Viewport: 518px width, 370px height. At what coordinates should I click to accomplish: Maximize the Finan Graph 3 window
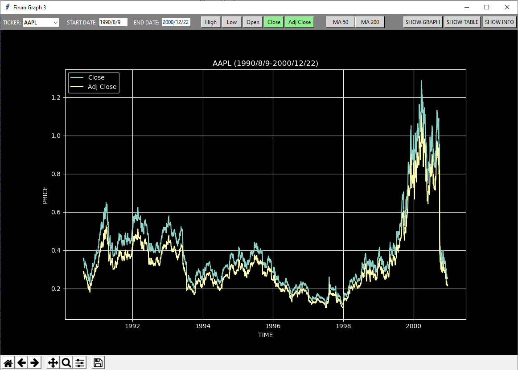coord(487,7)
